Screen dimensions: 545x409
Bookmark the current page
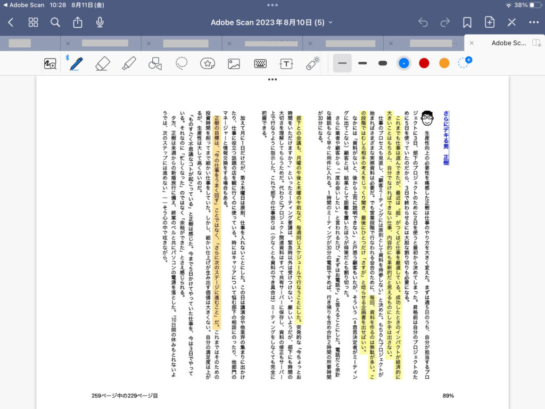467,22
